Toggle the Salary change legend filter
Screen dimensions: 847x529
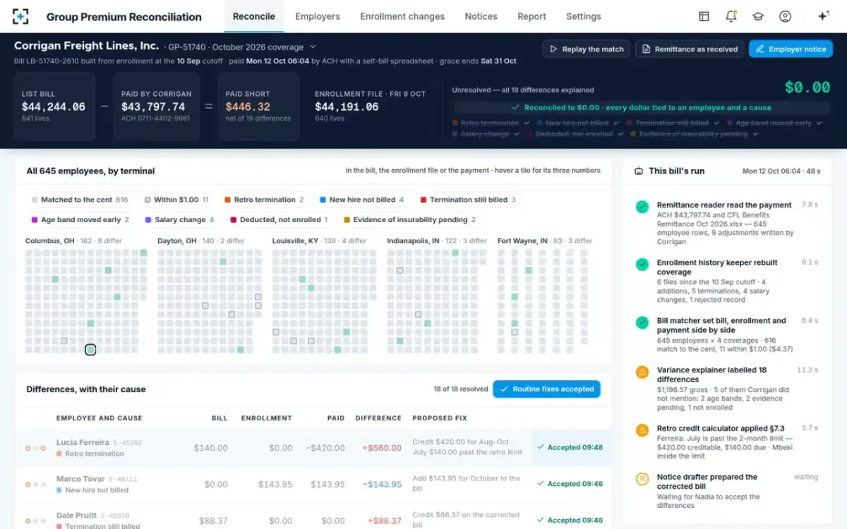coord(179,219)
